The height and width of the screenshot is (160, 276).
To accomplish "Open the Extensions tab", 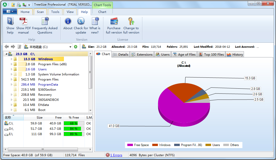I will 142,55.
